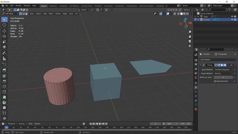
Task: Select the Measure tool
Action: pos(4,58)
